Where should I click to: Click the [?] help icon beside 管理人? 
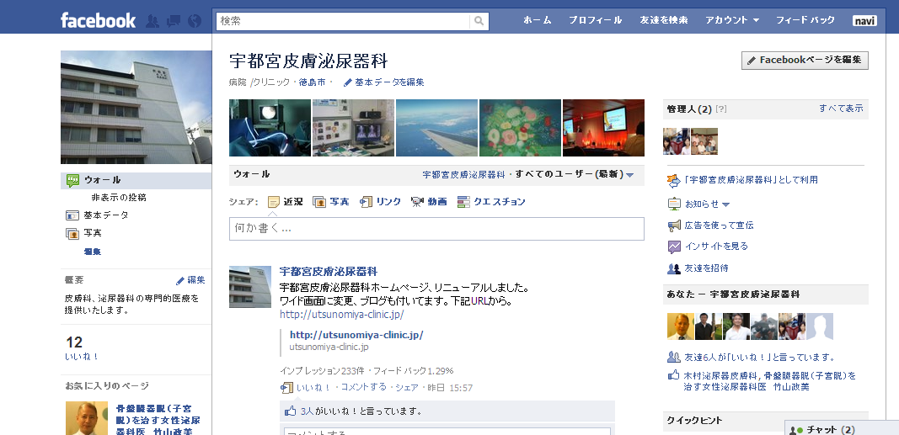[x=721, y=109]
